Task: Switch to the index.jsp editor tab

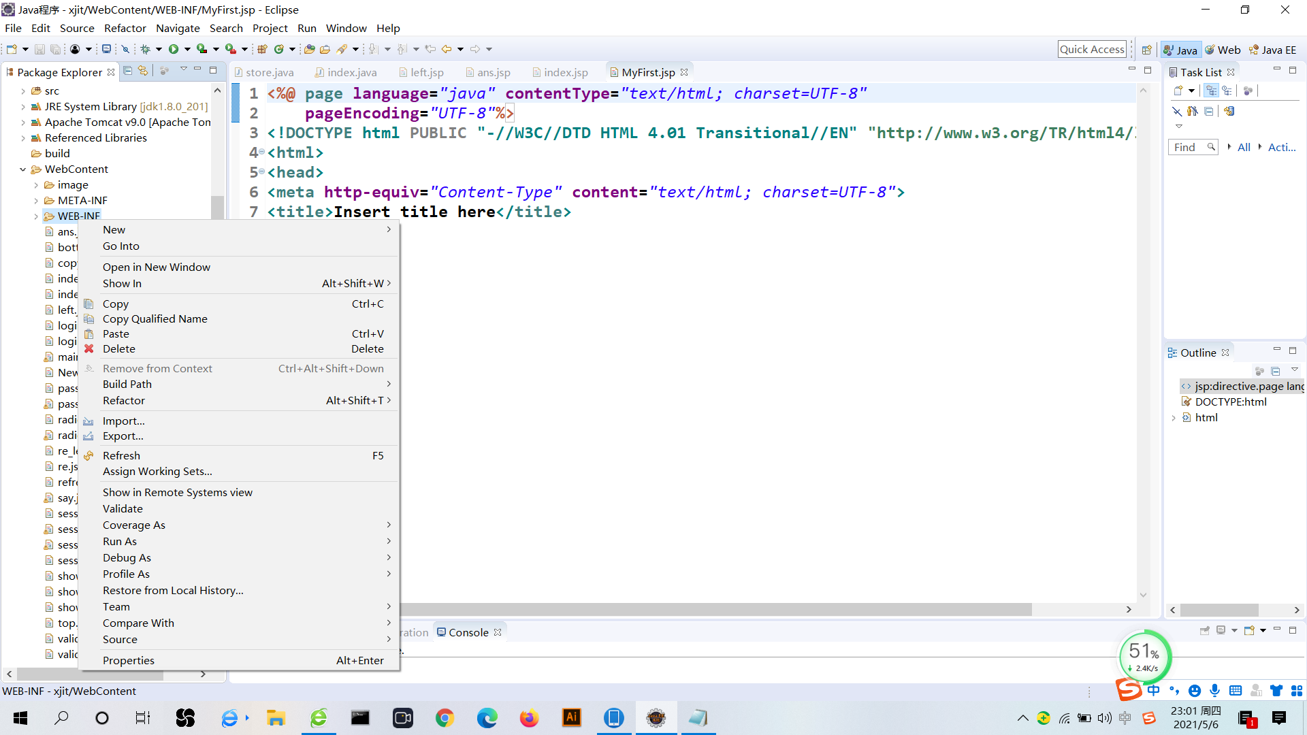Action: click(x=565, y=72)
